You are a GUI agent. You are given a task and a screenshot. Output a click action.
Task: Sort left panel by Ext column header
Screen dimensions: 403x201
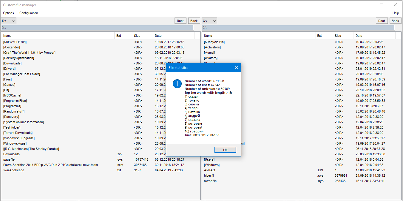pyautogui.click(x=123, y=36)
